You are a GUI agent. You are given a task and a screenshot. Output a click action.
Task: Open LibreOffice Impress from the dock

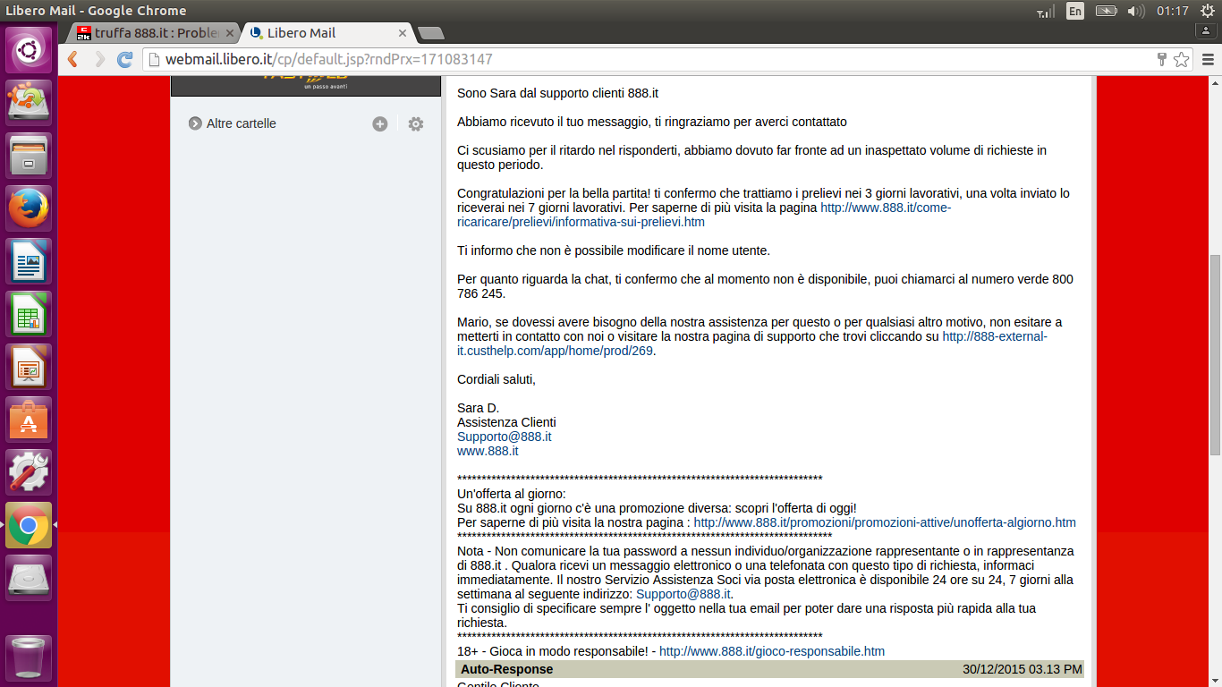pos(30,367)
